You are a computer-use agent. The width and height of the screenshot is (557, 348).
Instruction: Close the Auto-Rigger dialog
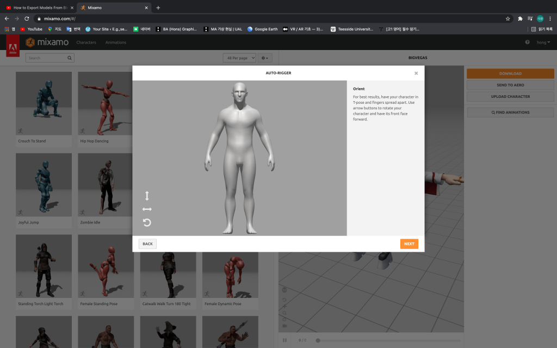tap(416, 73)
